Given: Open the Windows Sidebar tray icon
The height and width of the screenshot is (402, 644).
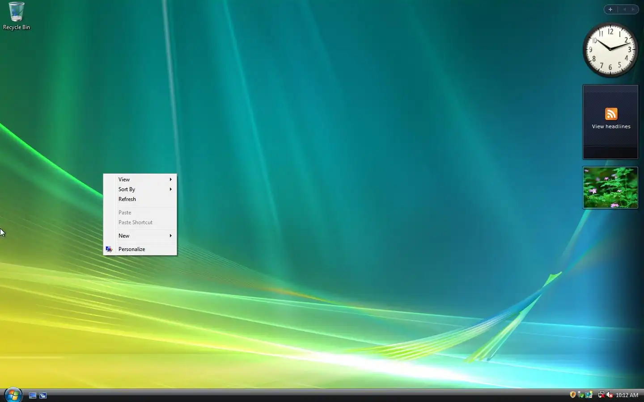Looking at the screenshot, I should tap(589, 395).
